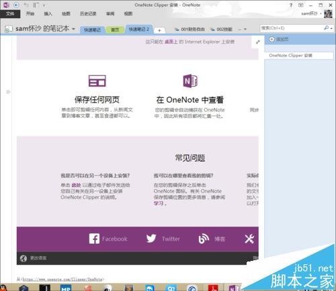Screen dimensions: 336x291
Task: Click the 桌面上 link in the top banner
Action: coord(171,42)
